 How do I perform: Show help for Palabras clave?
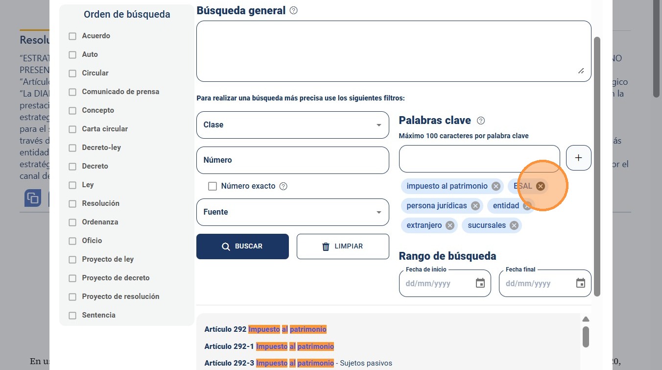coord(481,121)
